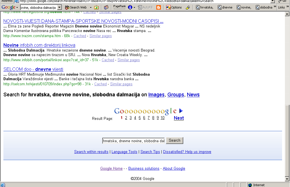This screenshot has height=187, width=290.
Task: Open Cached link for trazim.com result
Action: point(80,36)
